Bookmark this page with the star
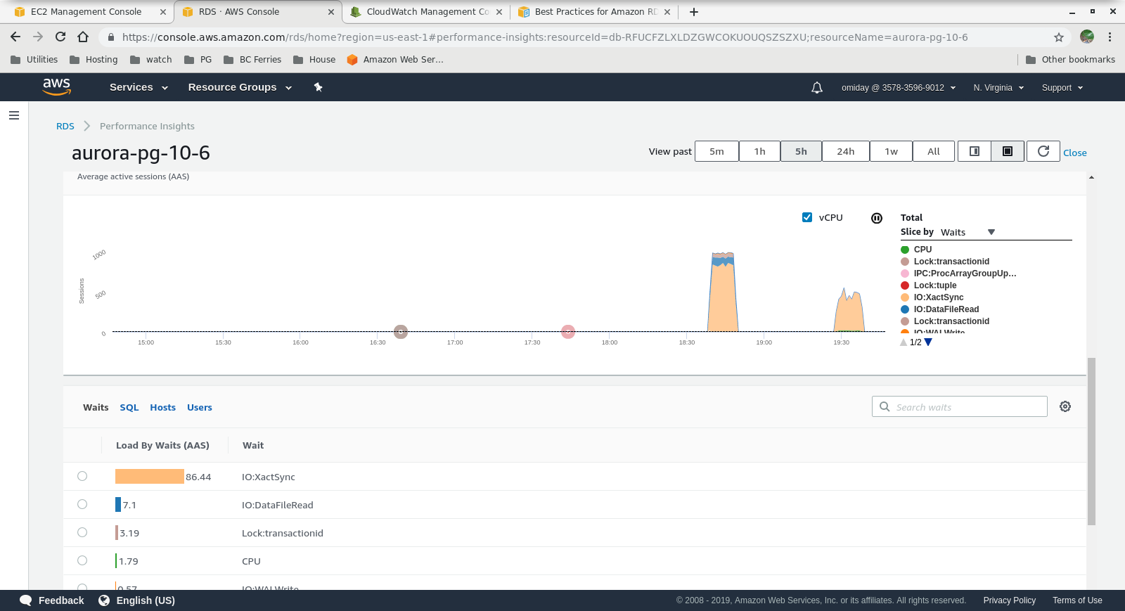Screen dimensions: 1125x611 [x=1059, y=37]
